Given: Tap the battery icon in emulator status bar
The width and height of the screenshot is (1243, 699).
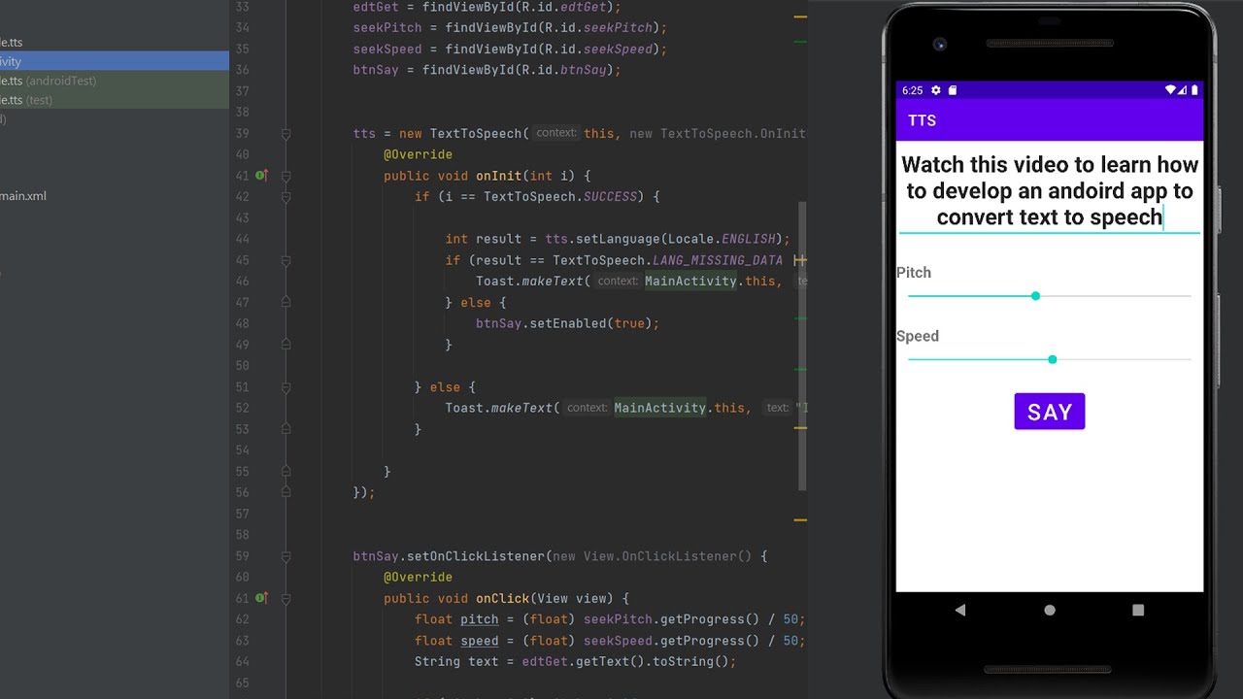Looking at the screenshot, I should pyautogui.click(x=1194, y=90).
